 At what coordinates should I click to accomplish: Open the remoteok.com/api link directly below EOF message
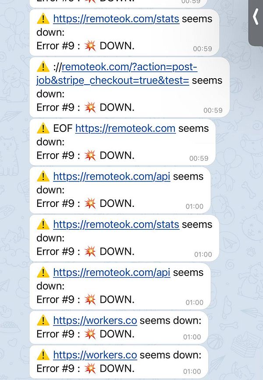point(112,177)
